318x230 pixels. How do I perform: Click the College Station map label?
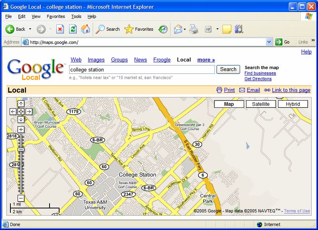pyautogui.click(x=137, y=174)
